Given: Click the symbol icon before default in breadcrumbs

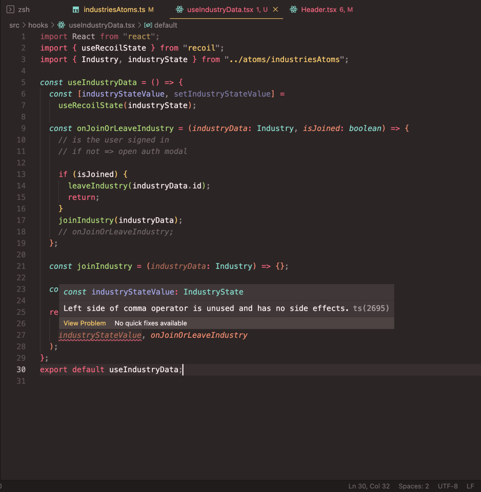Looking at the screenshot, I should pos(148,25).
